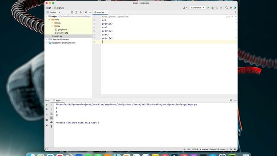The height and width of the screenshot is (156, 277).
Task: Open Project panel options gear
Action: pos(86,13)
